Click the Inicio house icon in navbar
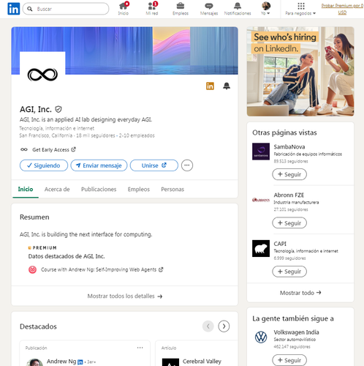364x366 pixels. [124, 6]
